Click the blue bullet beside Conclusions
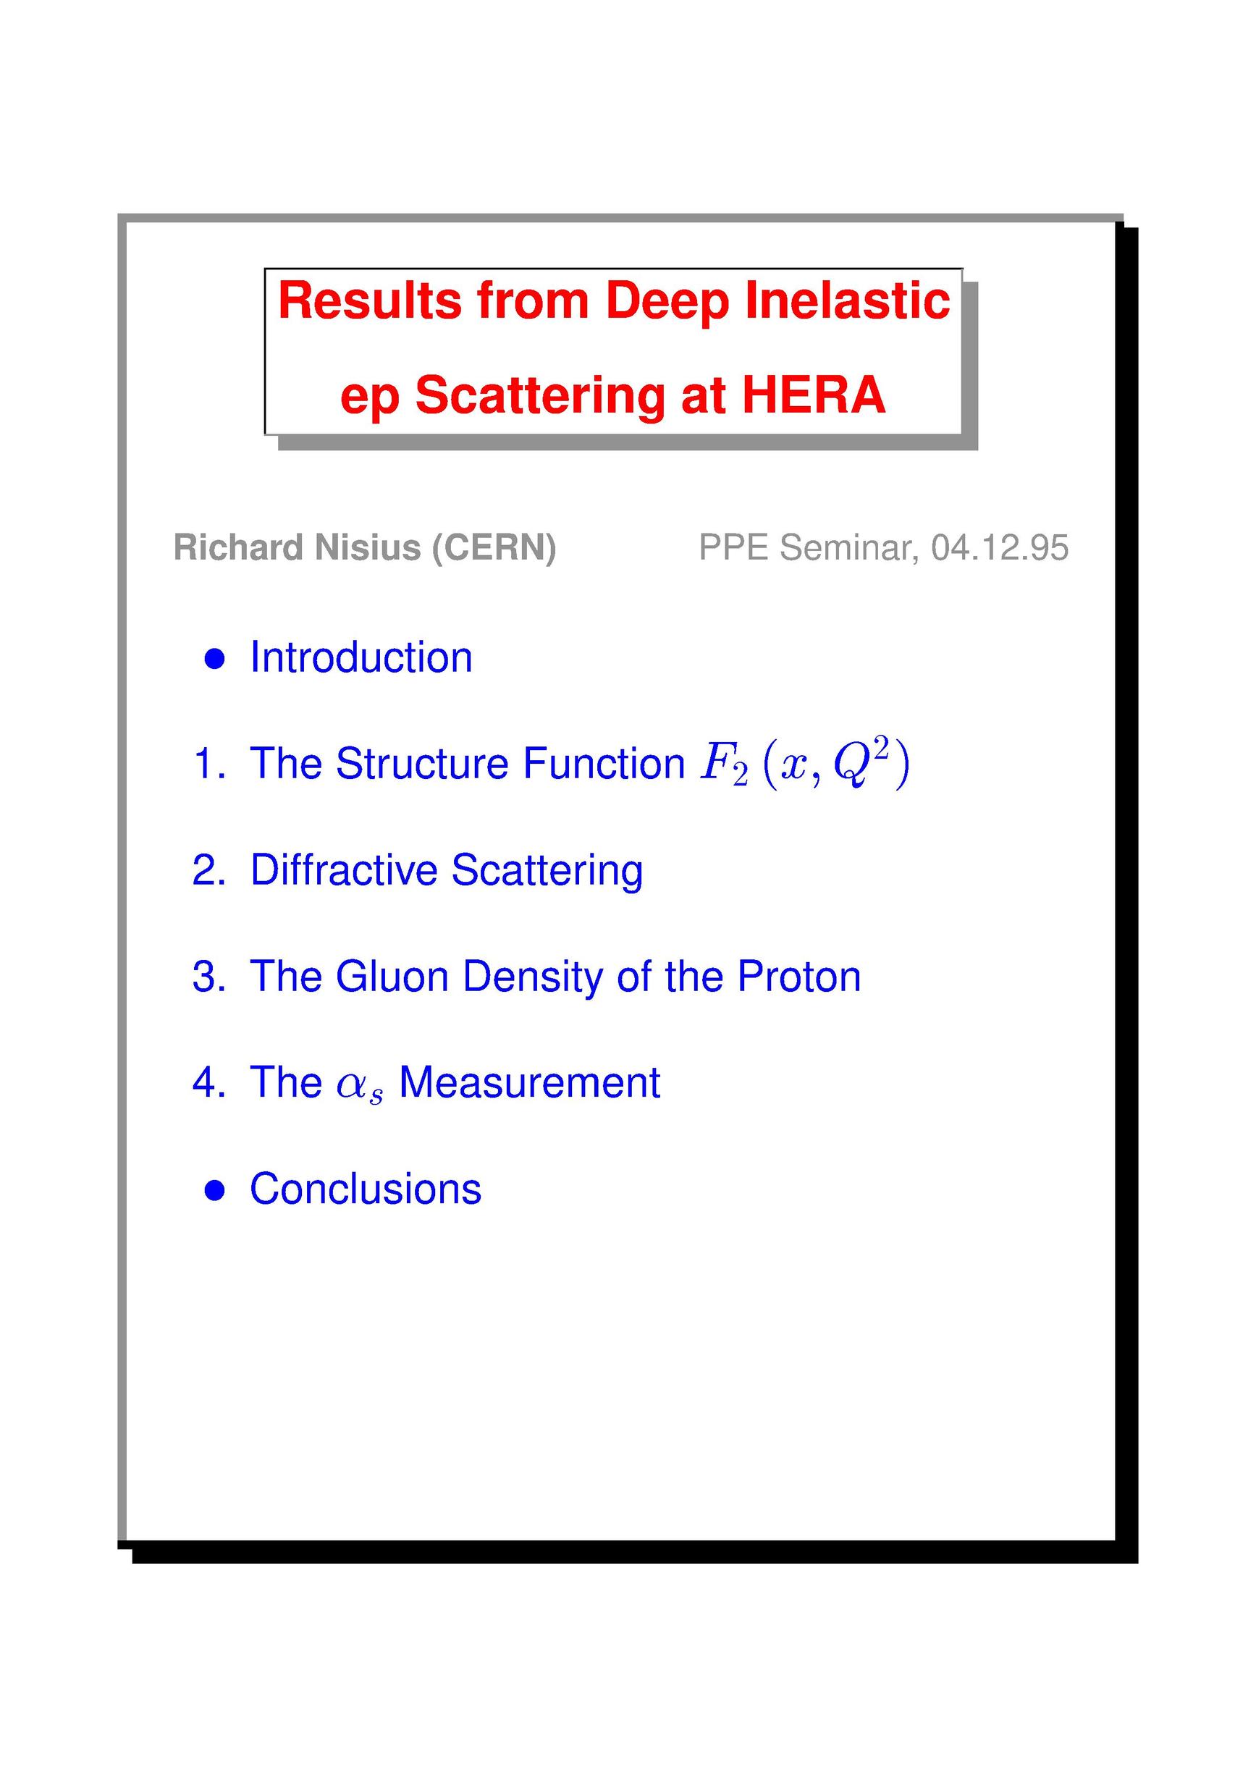 tap(214, 1190)
